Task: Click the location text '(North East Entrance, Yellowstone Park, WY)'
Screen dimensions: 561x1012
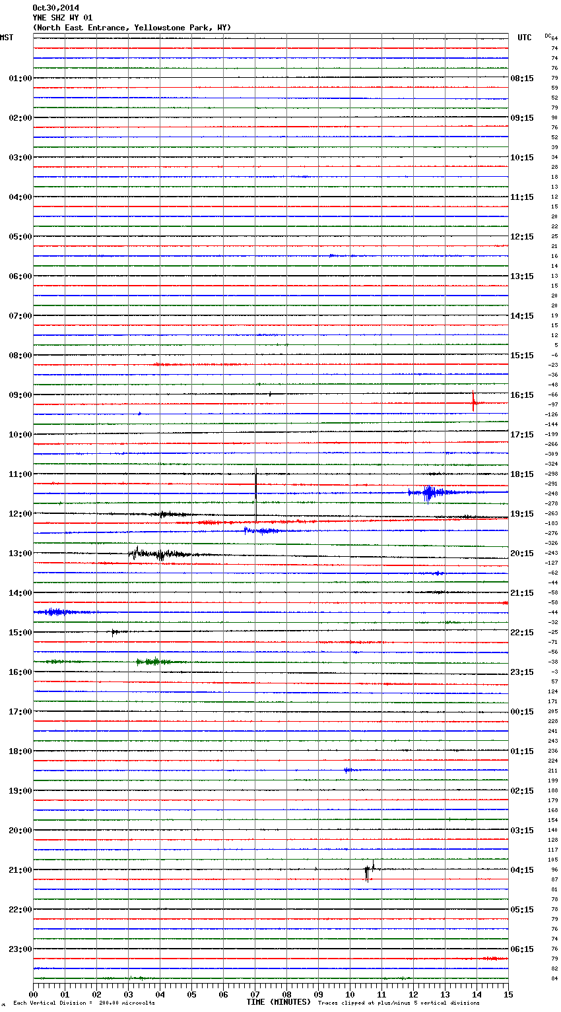Action: coord(132,28)
